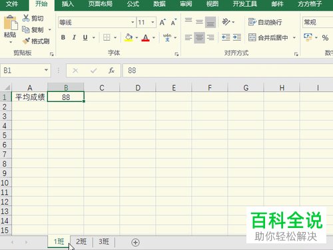Align text to middle vertically
The width and height of the screenshot is (333, 250).
point(199,22)
